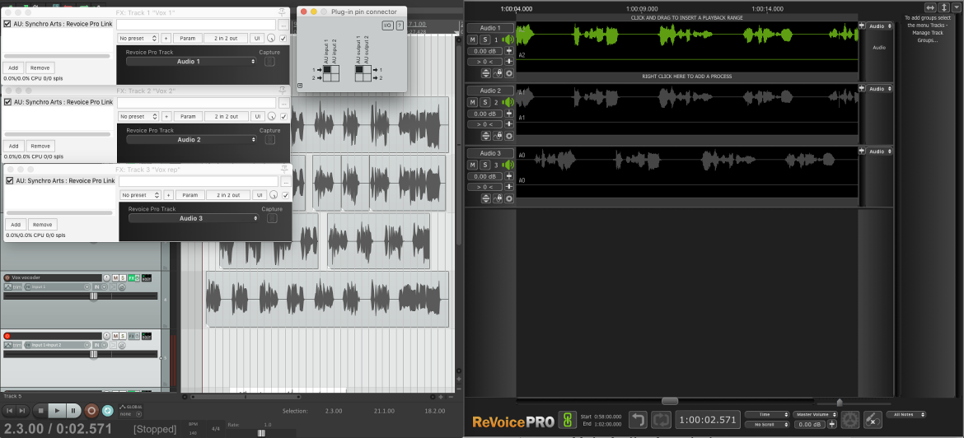
Task: Click the add-output plus icon on Audio 3 row
Action: click(x=862, y=151)
